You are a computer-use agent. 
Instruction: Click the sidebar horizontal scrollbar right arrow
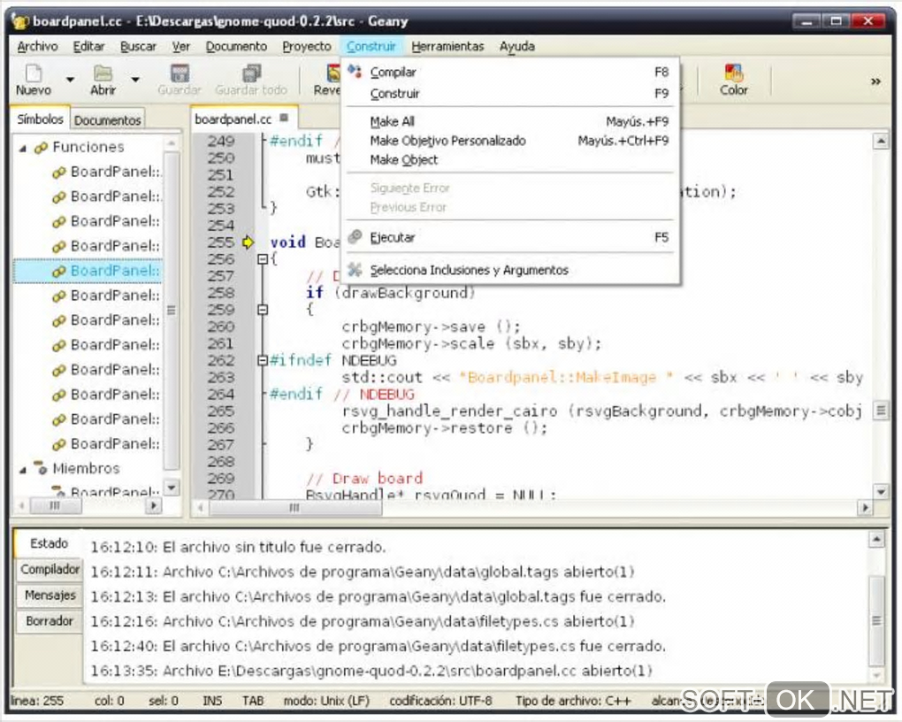pos(152,505)
